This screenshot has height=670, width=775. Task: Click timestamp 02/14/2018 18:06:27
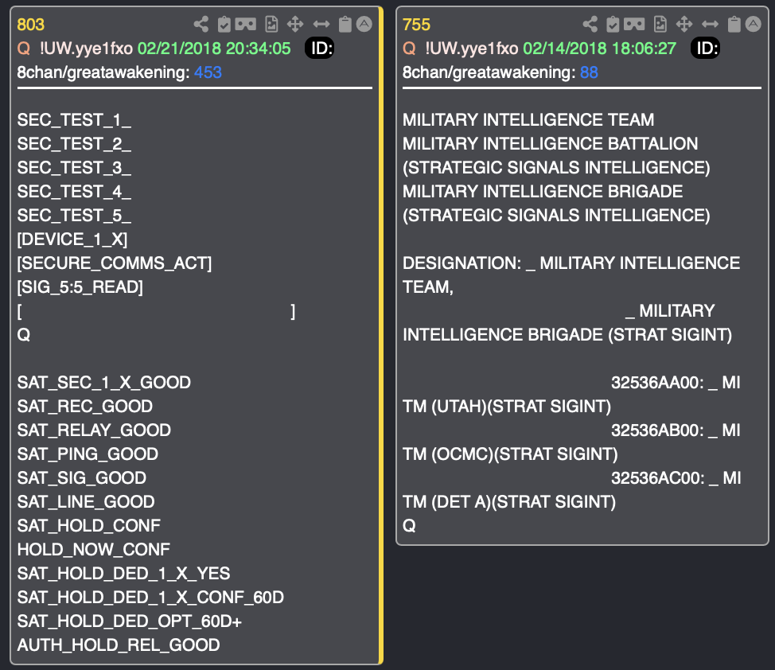click(599, 49)
